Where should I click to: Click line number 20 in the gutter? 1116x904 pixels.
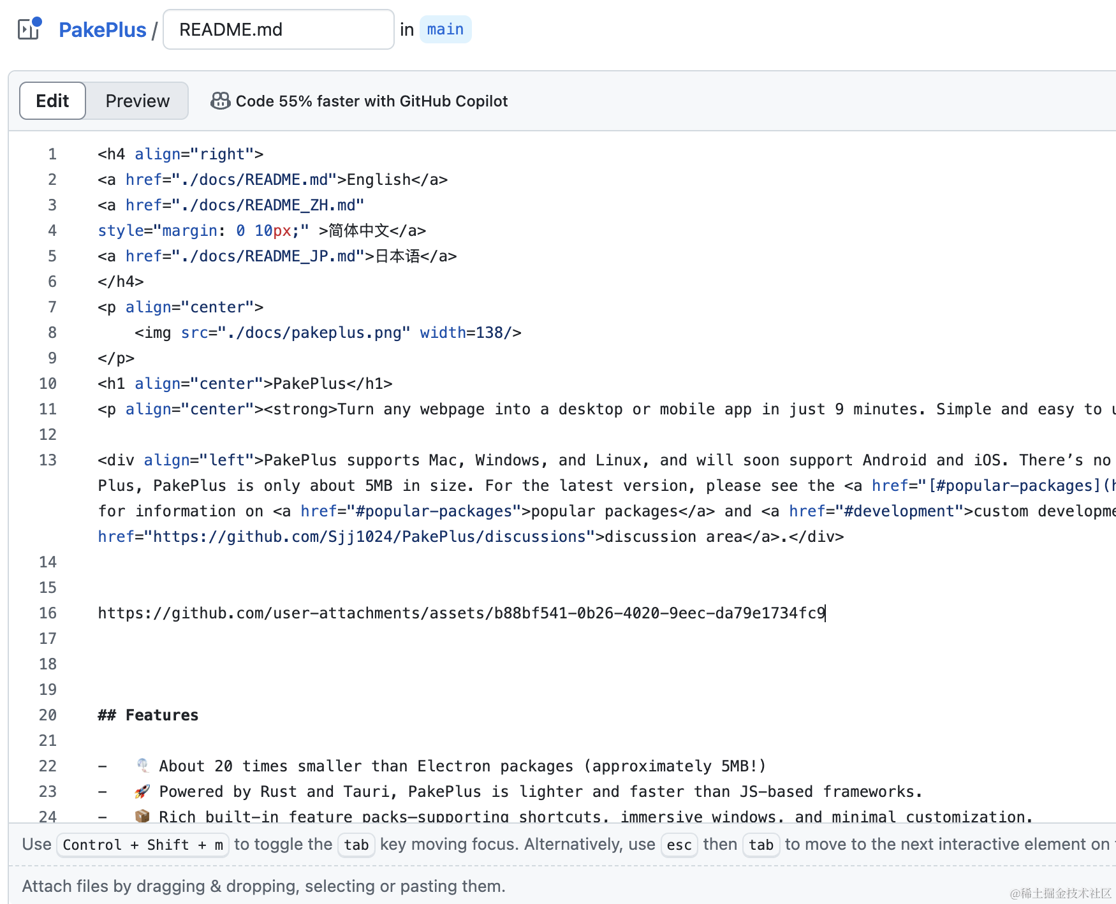pyautogui.click(x=48, y=715)
